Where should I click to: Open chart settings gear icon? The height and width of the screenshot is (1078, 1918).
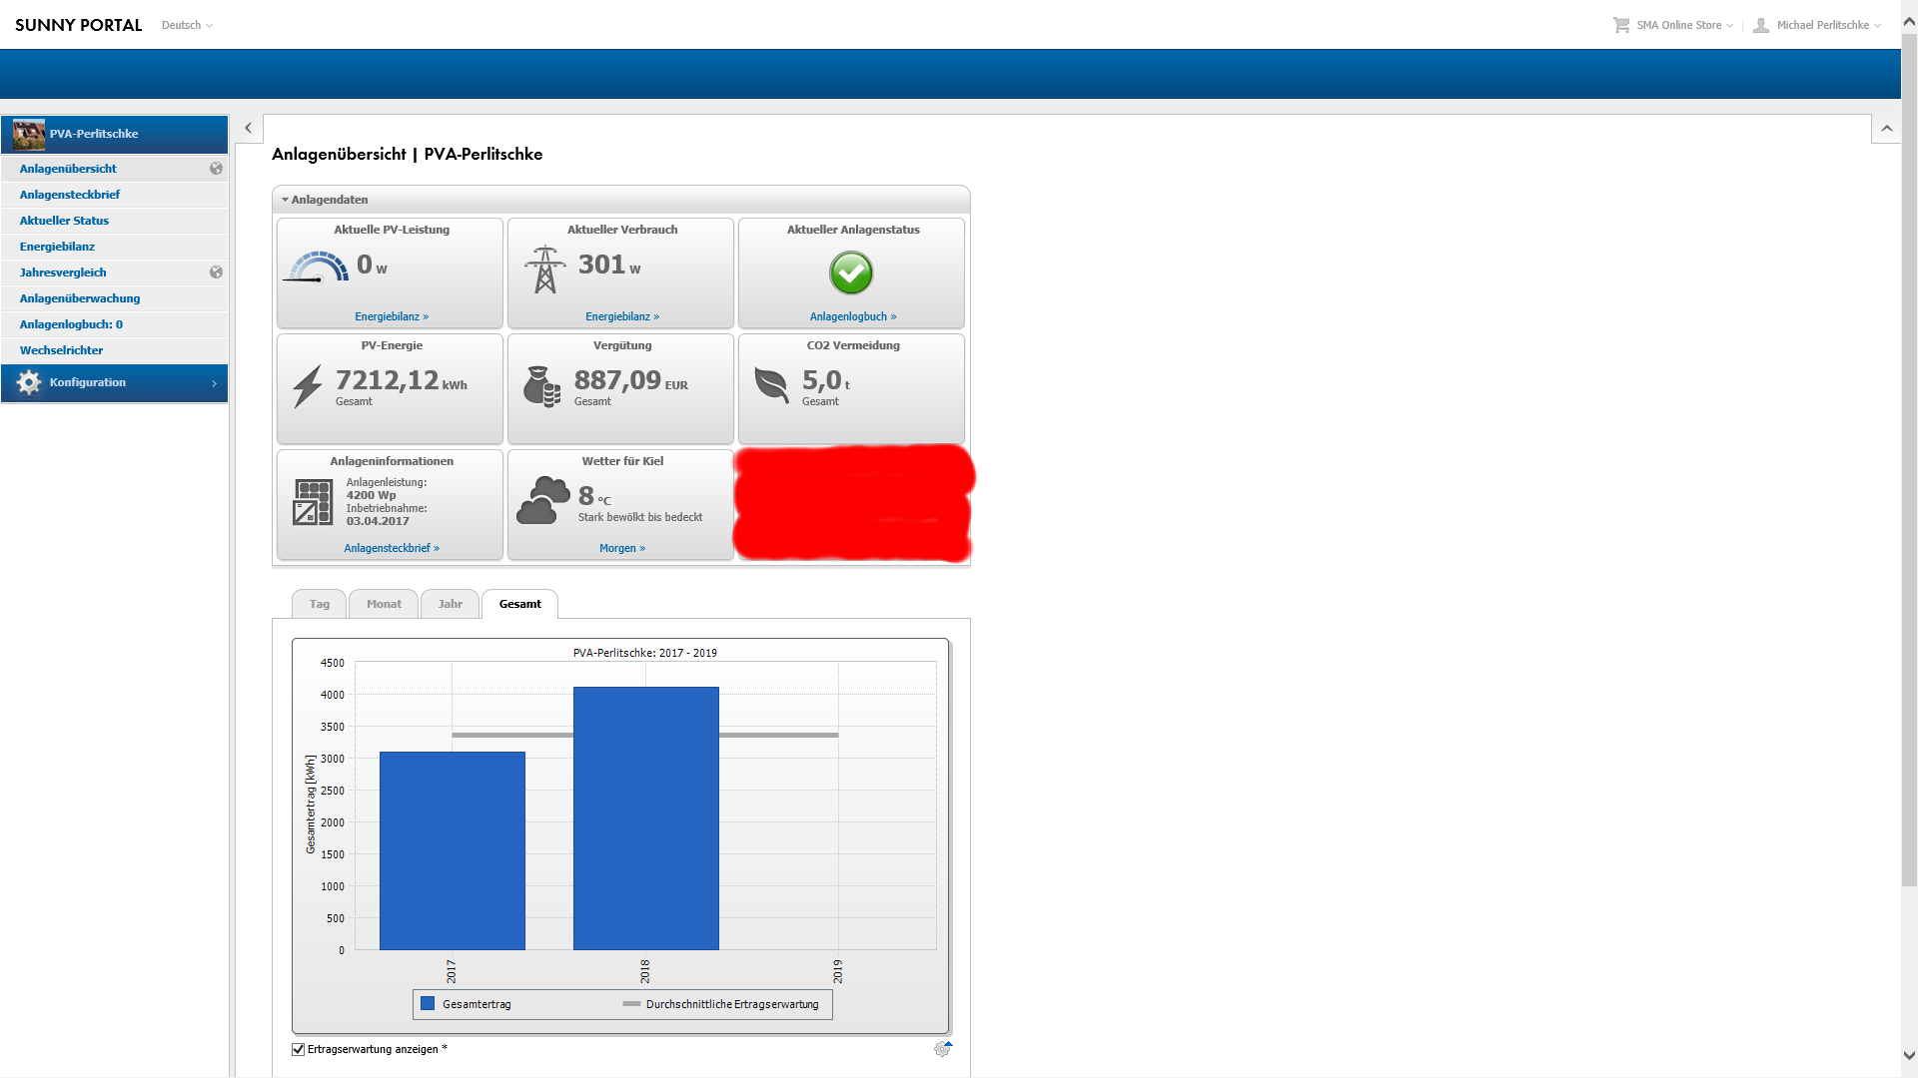[x=942, y=1049]
